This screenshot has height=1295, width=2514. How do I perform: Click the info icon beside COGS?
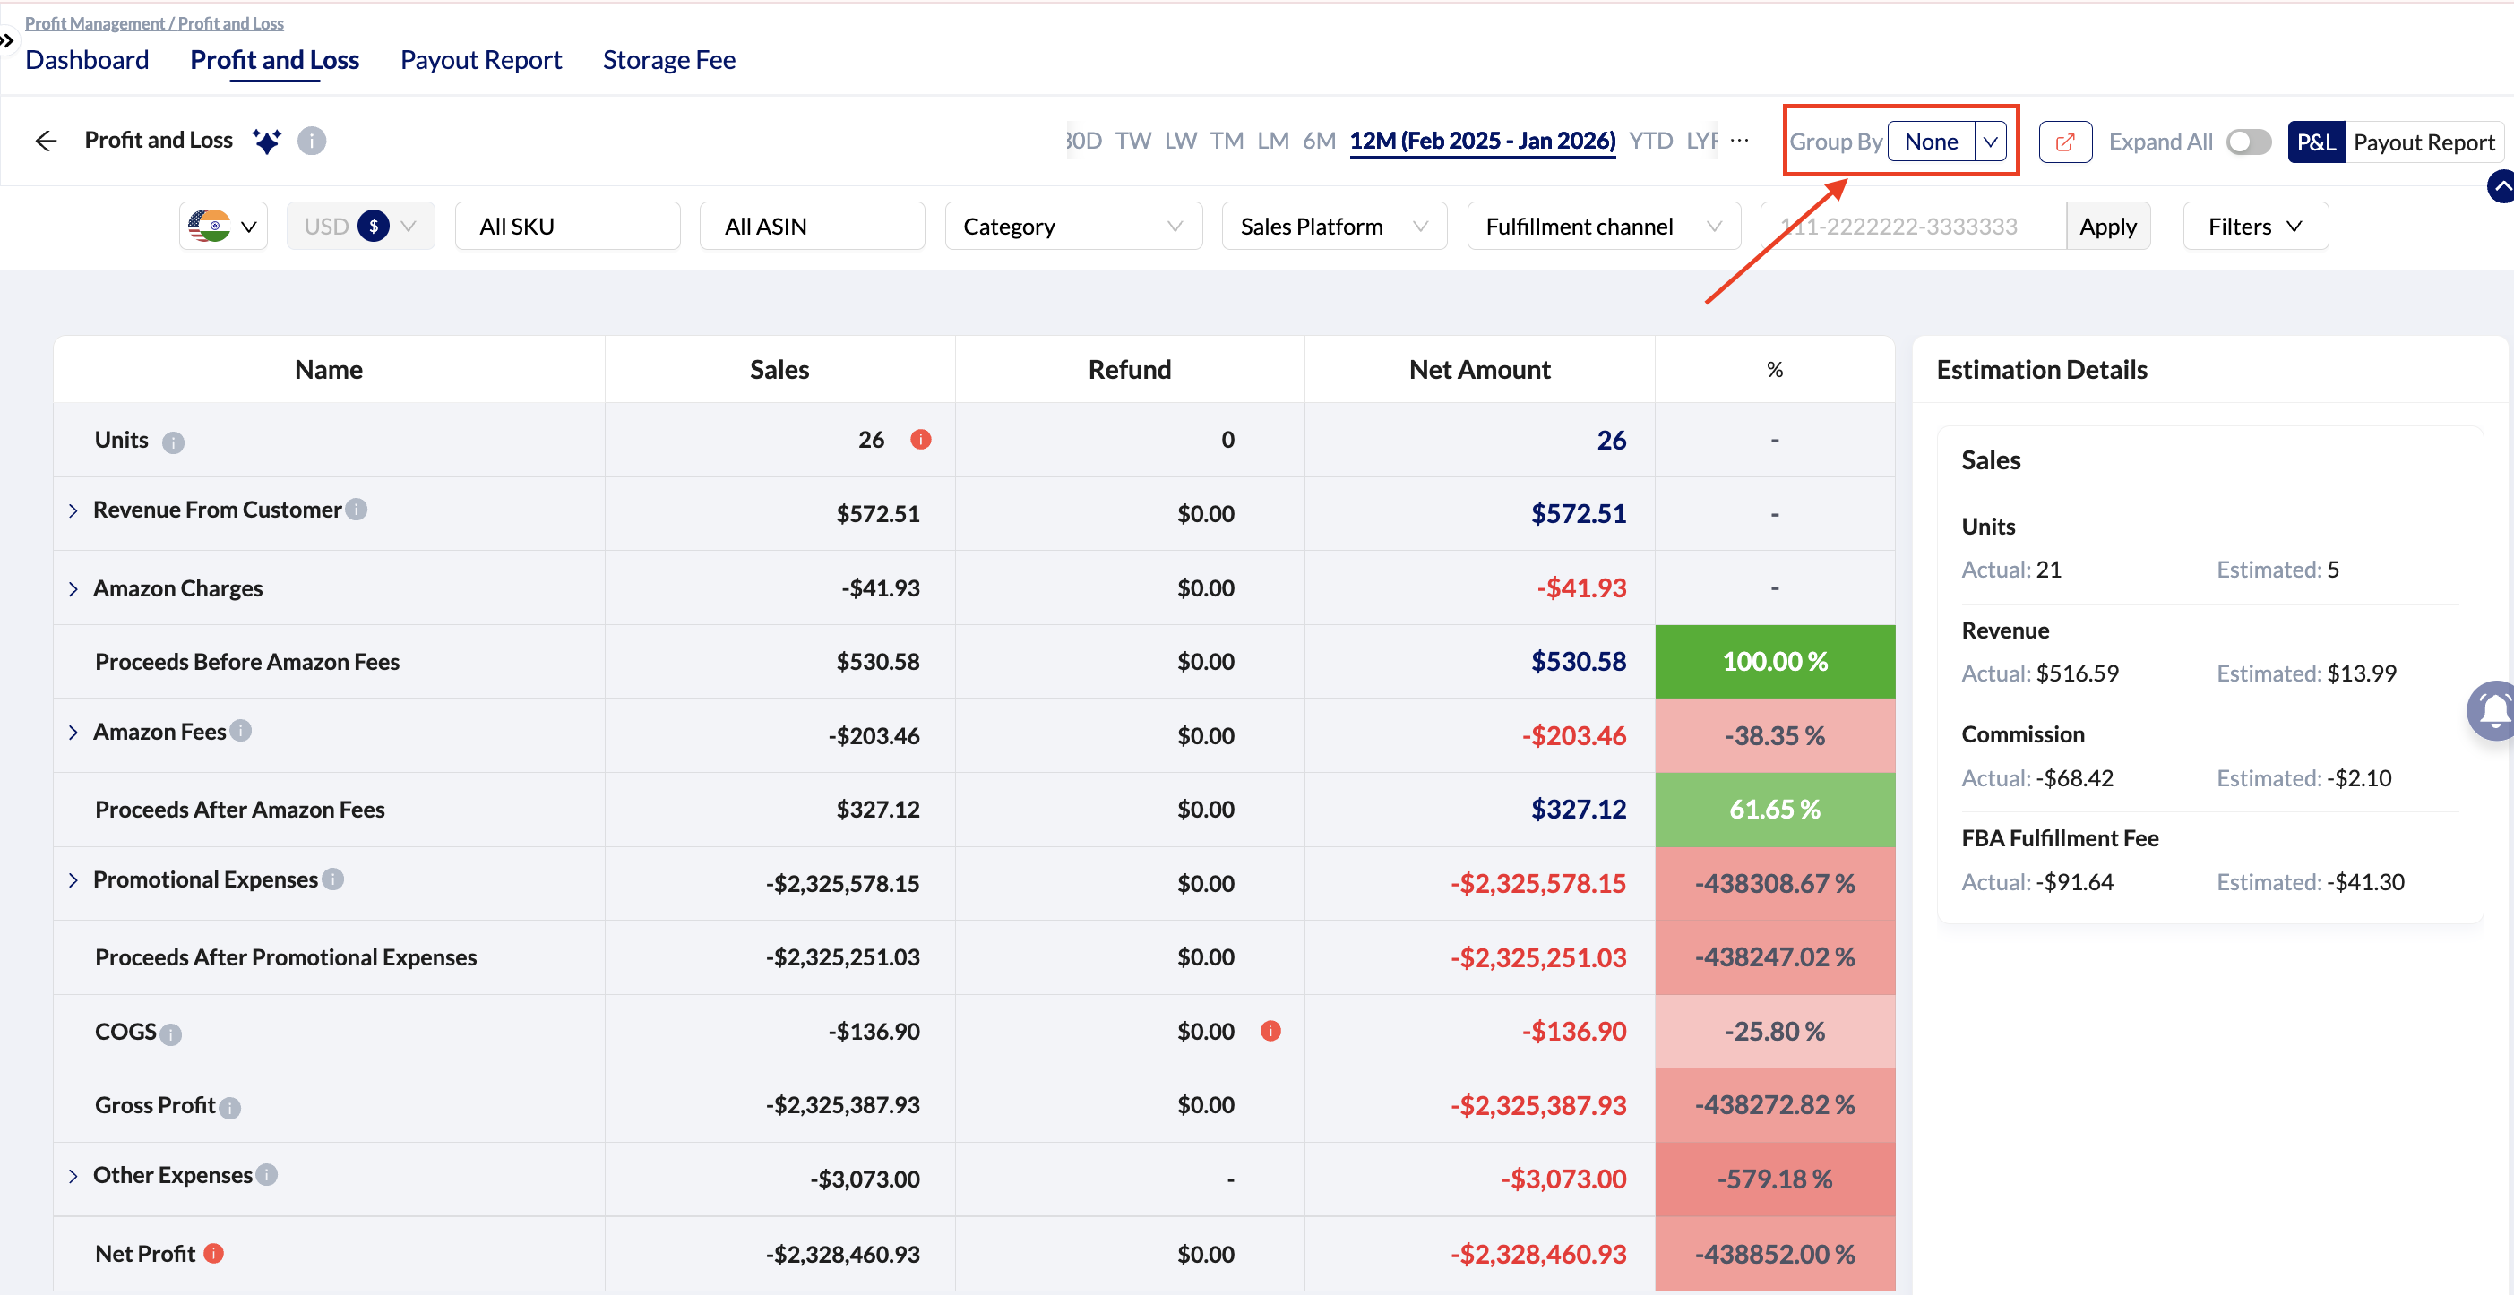coord(171,1034)
